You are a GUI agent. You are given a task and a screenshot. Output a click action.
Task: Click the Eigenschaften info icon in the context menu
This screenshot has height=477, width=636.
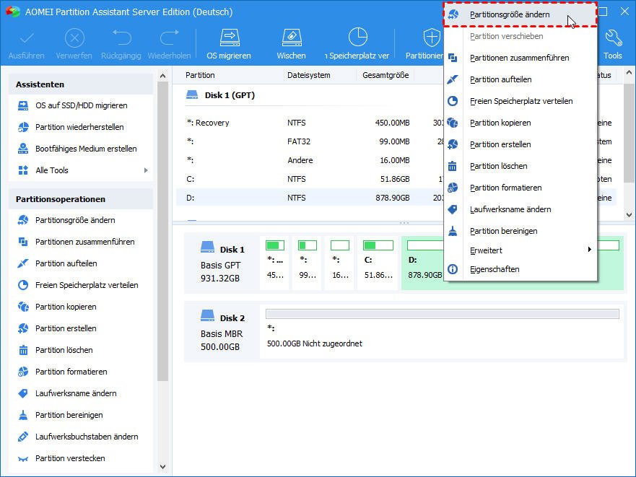tap(453, 269)
